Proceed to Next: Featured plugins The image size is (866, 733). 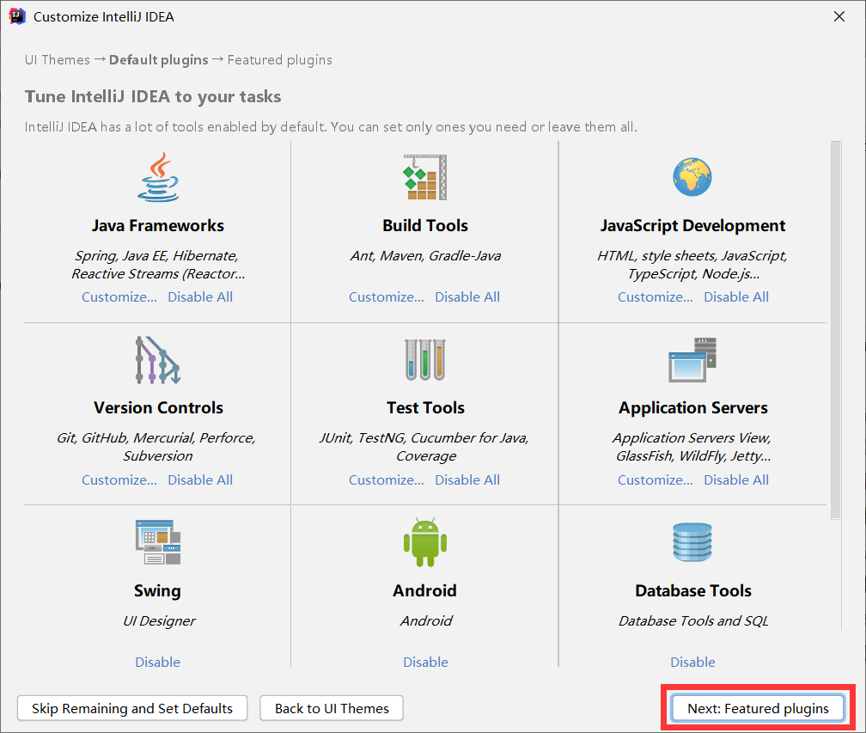pos(758,708)
